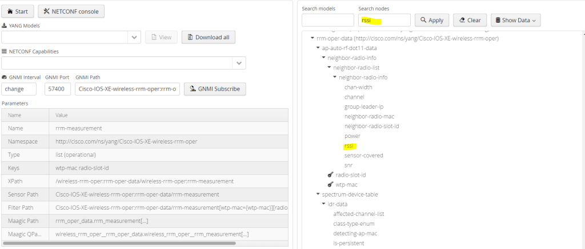Select the wtp-mac key node
This screenshot has width=585, height=249.
point(346,185)
